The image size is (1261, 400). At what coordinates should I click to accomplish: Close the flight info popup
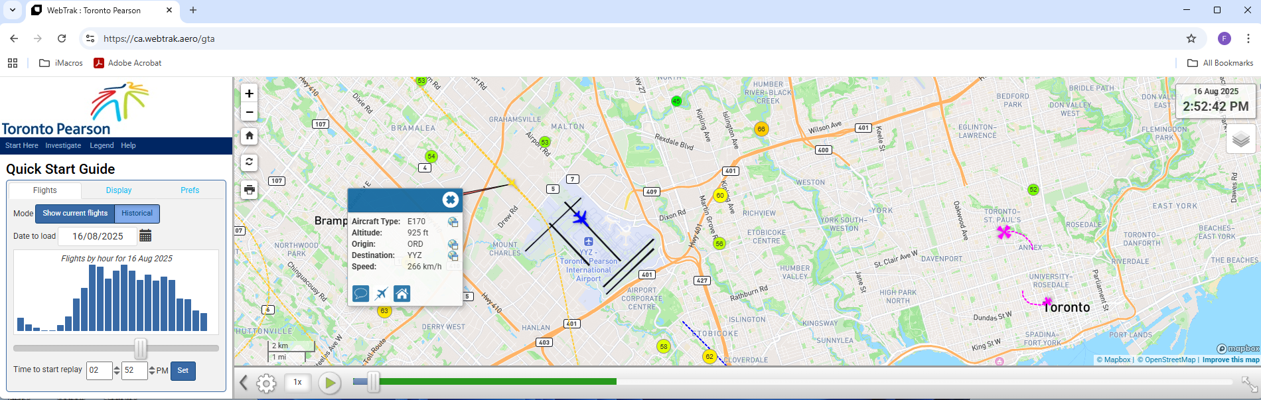coord(450,200)
